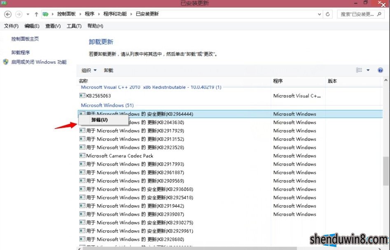Click the vertical scrollbar thumb
This screenshot has height=250, width=390.
(x=385, y=171)
